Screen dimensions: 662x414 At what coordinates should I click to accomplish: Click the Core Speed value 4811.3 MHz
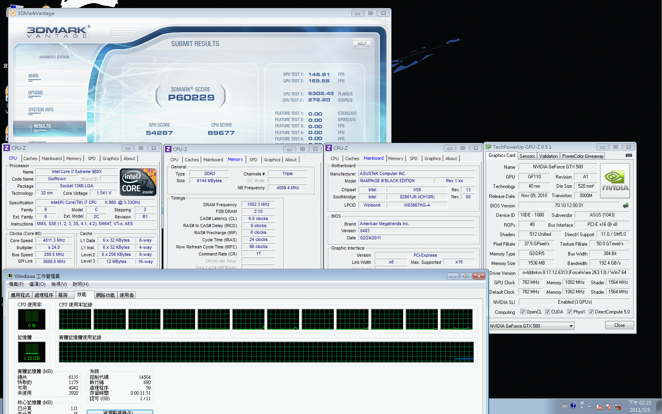pyautogui.click(x=54, y=240)
